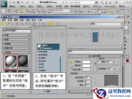Click the Select by Material icon
Viewport: 132px width, 99px height.
tap(58, 24)
